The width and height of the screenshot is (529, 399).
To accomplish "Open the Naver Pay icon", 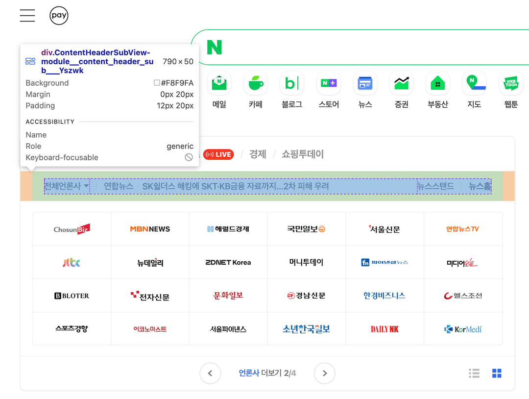I will click(59, 16).
